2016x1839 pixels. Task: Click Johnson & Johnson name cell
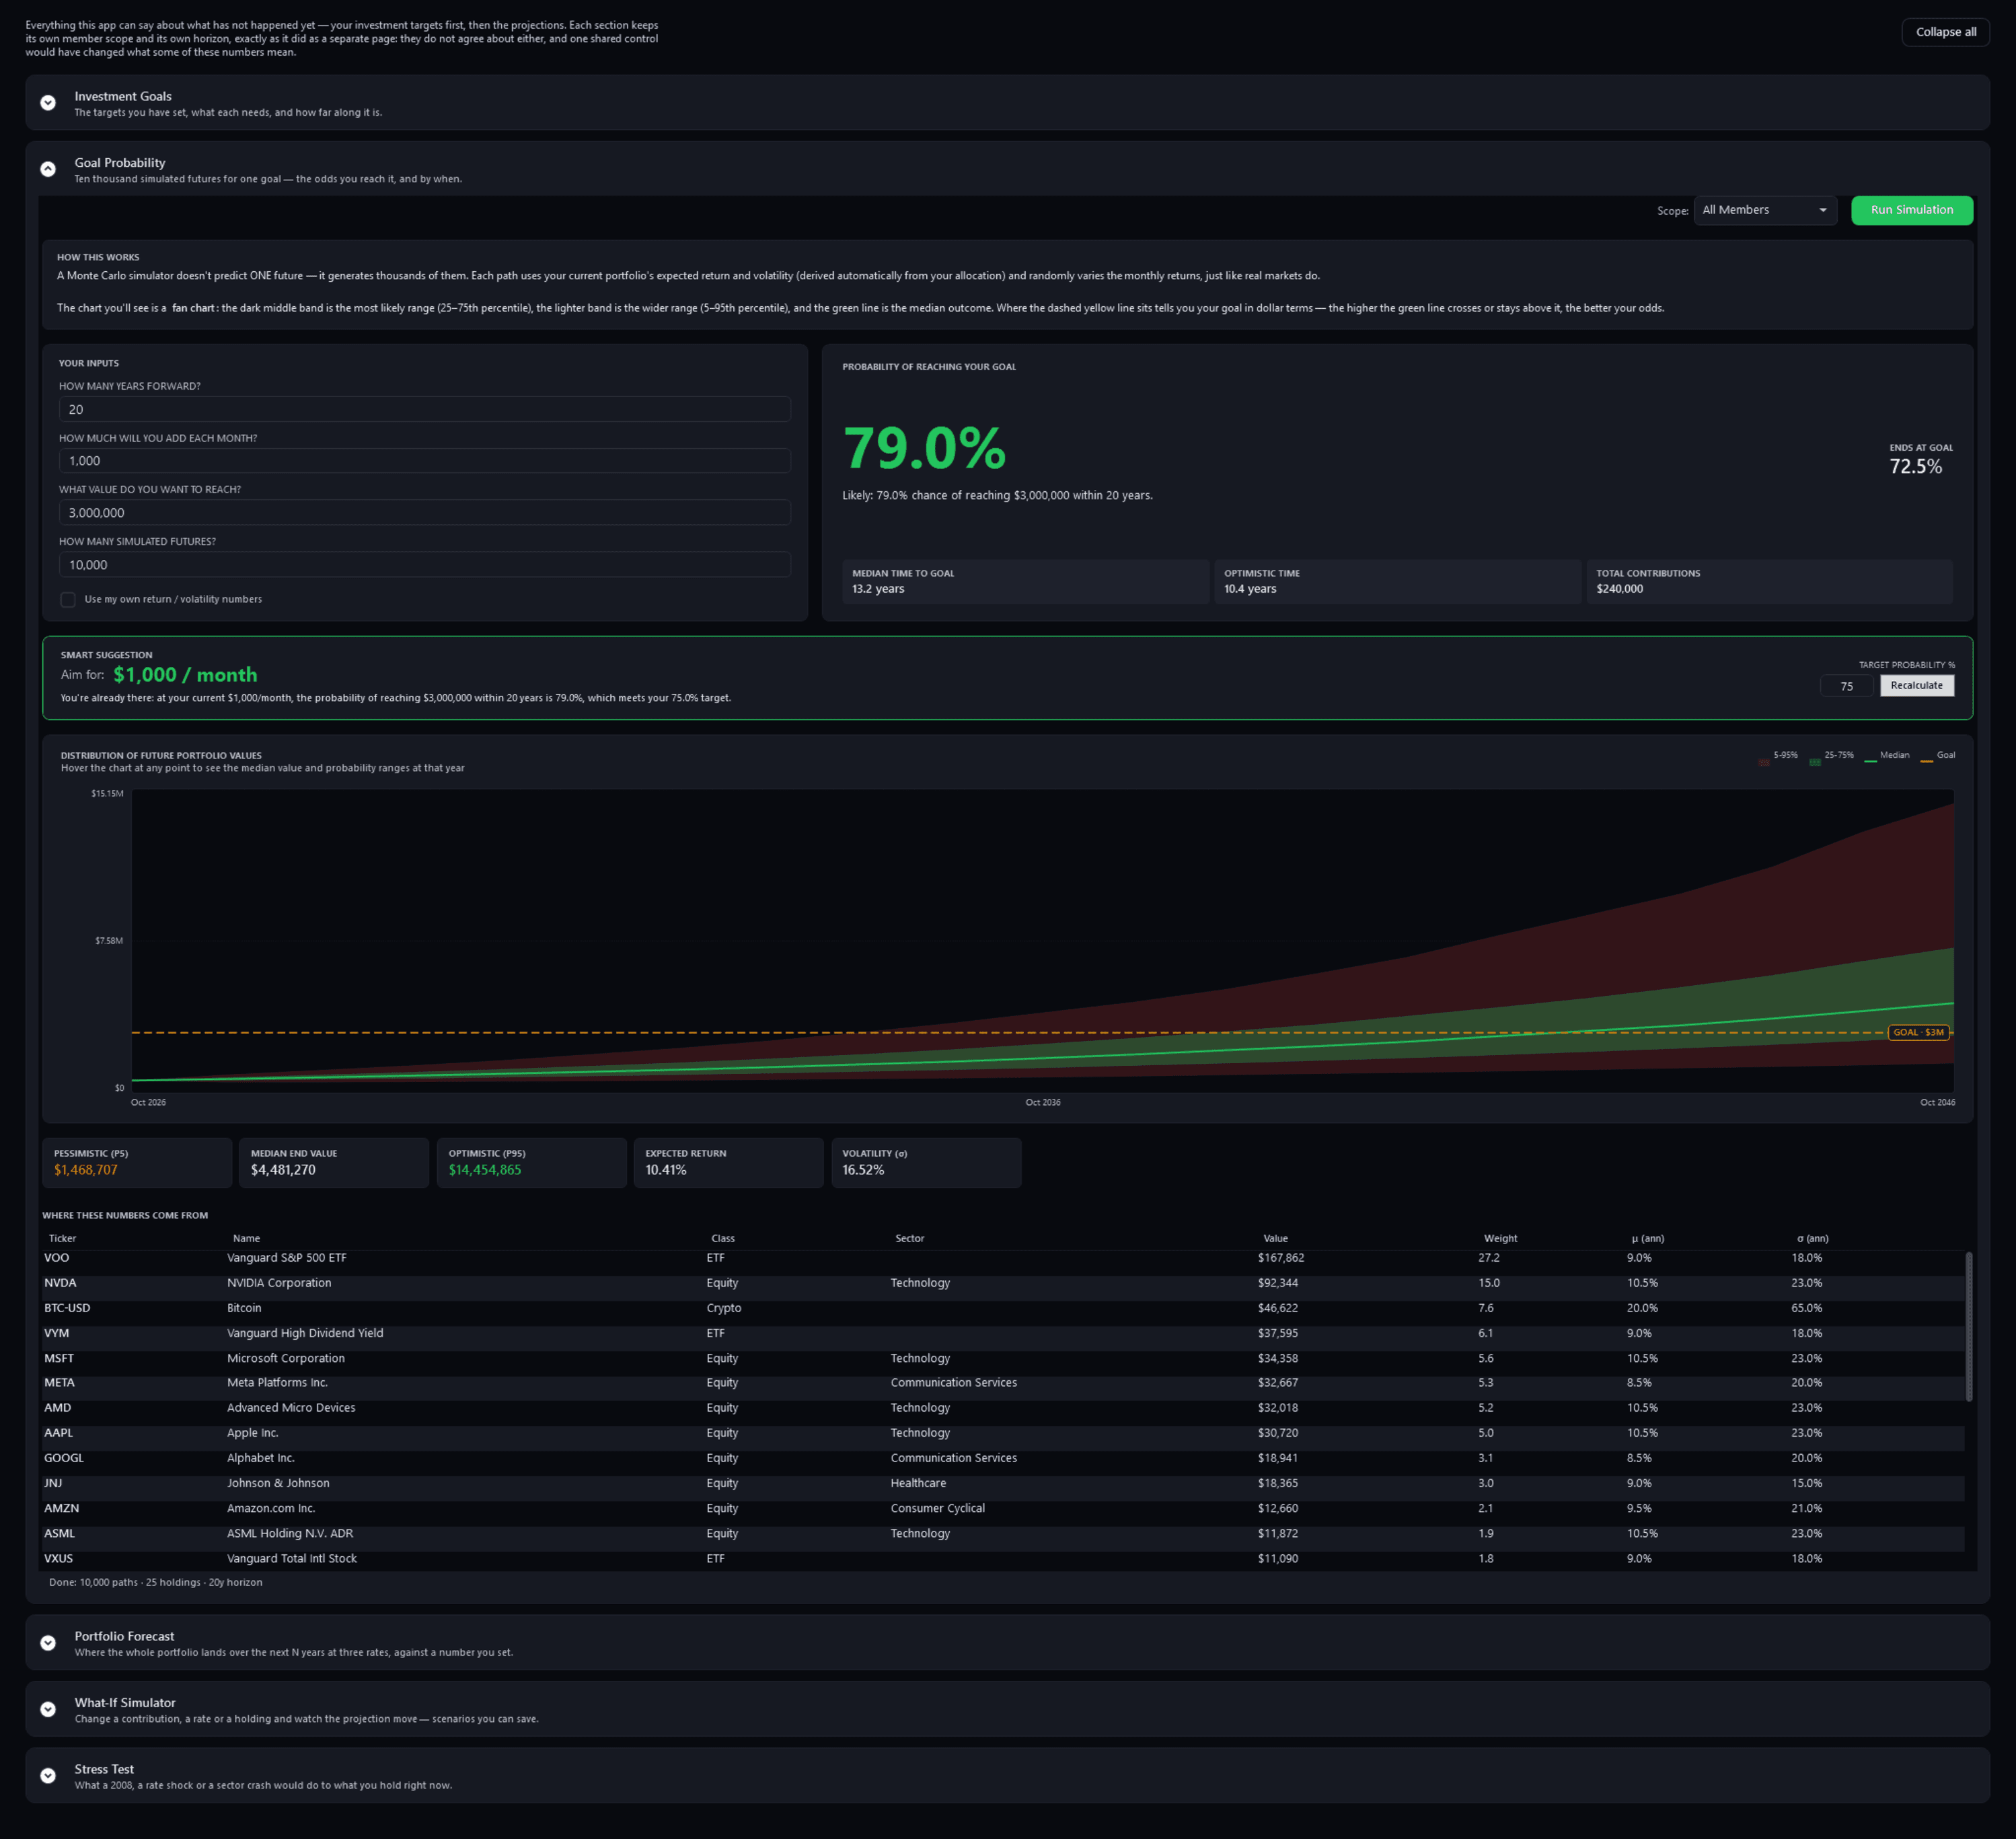click(278, 1484)
